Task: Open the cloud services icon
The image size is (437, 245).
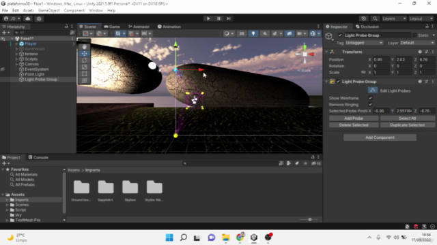Action: click(x=27, y=18)
